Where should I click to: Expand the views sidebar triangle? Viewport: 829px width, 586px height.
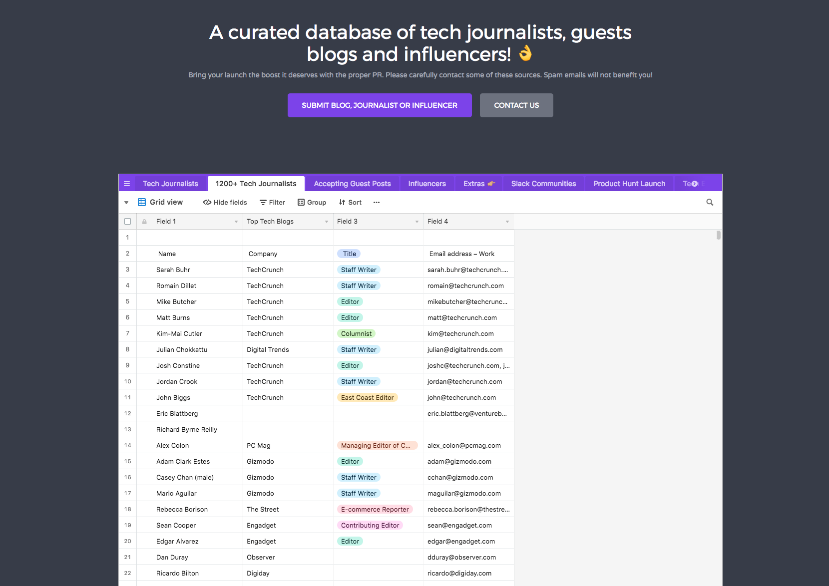126,203
